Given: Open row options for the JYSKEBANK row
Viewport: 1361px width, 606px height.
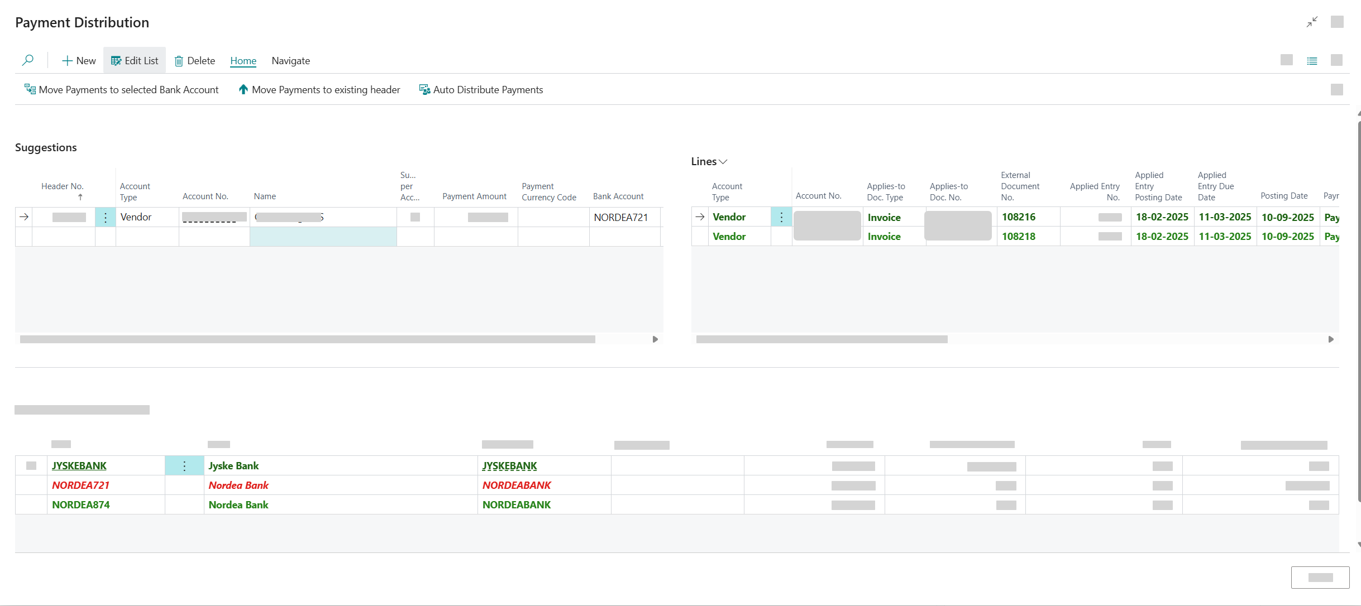Looking at the screenshot, I should [x=184, y=466].
